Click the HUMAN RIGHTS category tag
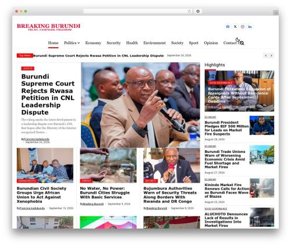 pos(27,181)
